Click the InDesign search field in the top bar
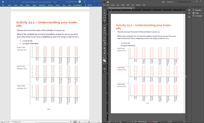This screenshot has height=123, width=204. coord(184,2)
